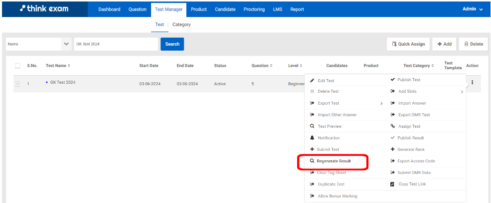Click the Quick Assign button
Viewport: 491px width, 203px height.
[x=408, y=44]
